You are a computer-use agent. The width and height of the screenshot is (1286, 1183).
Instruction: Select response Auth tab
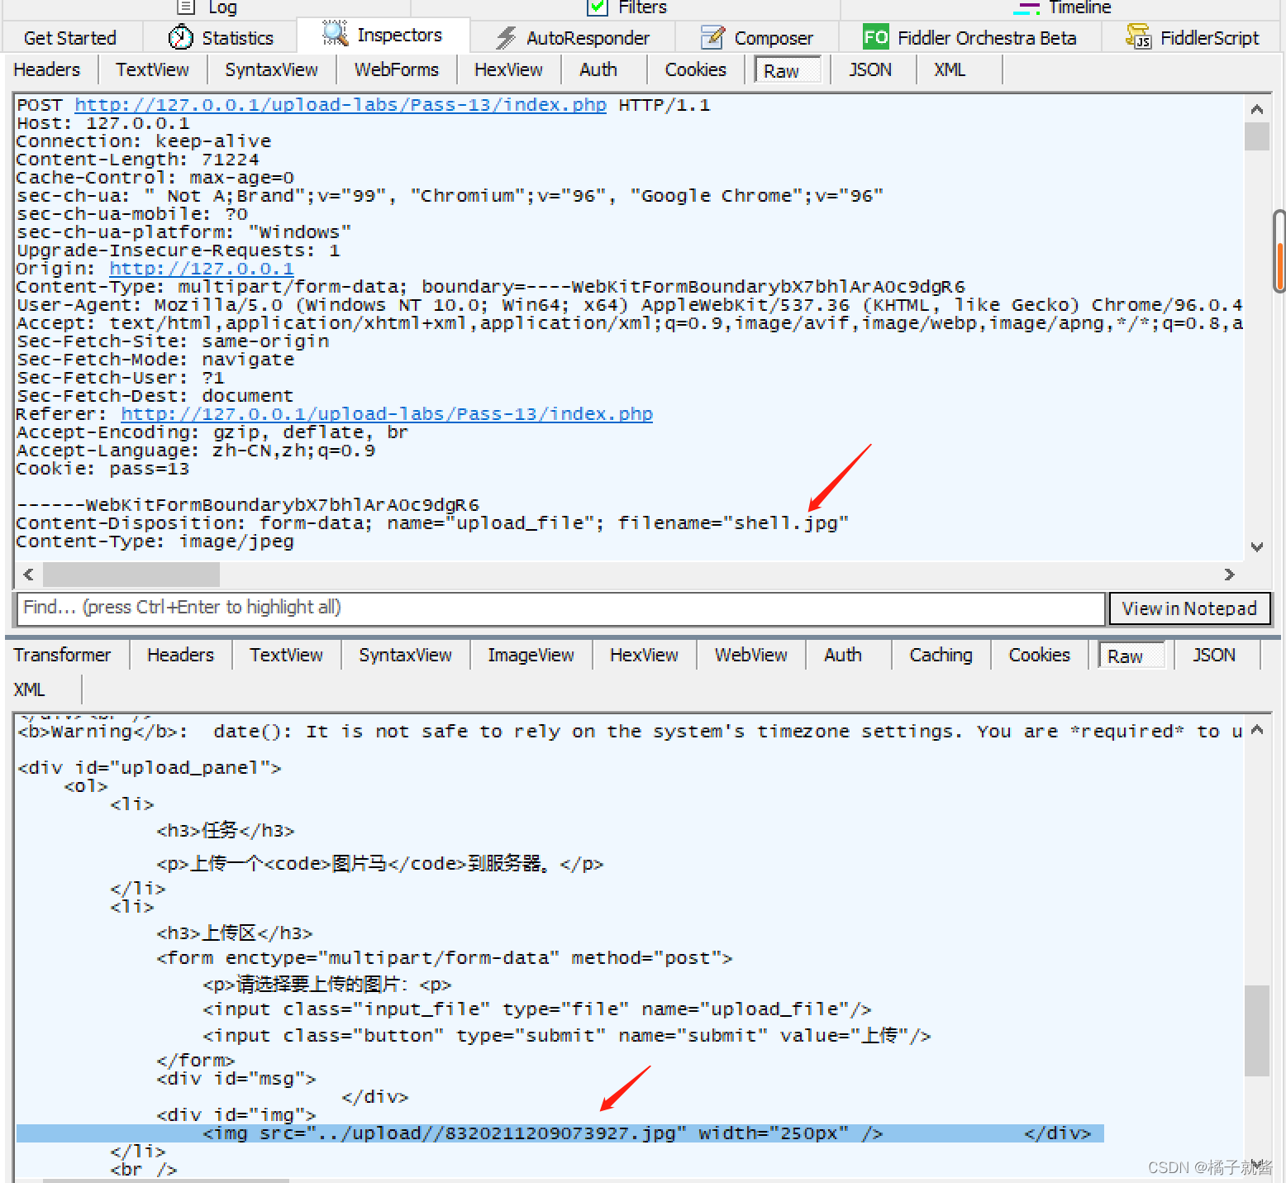[x=843, y=656]
